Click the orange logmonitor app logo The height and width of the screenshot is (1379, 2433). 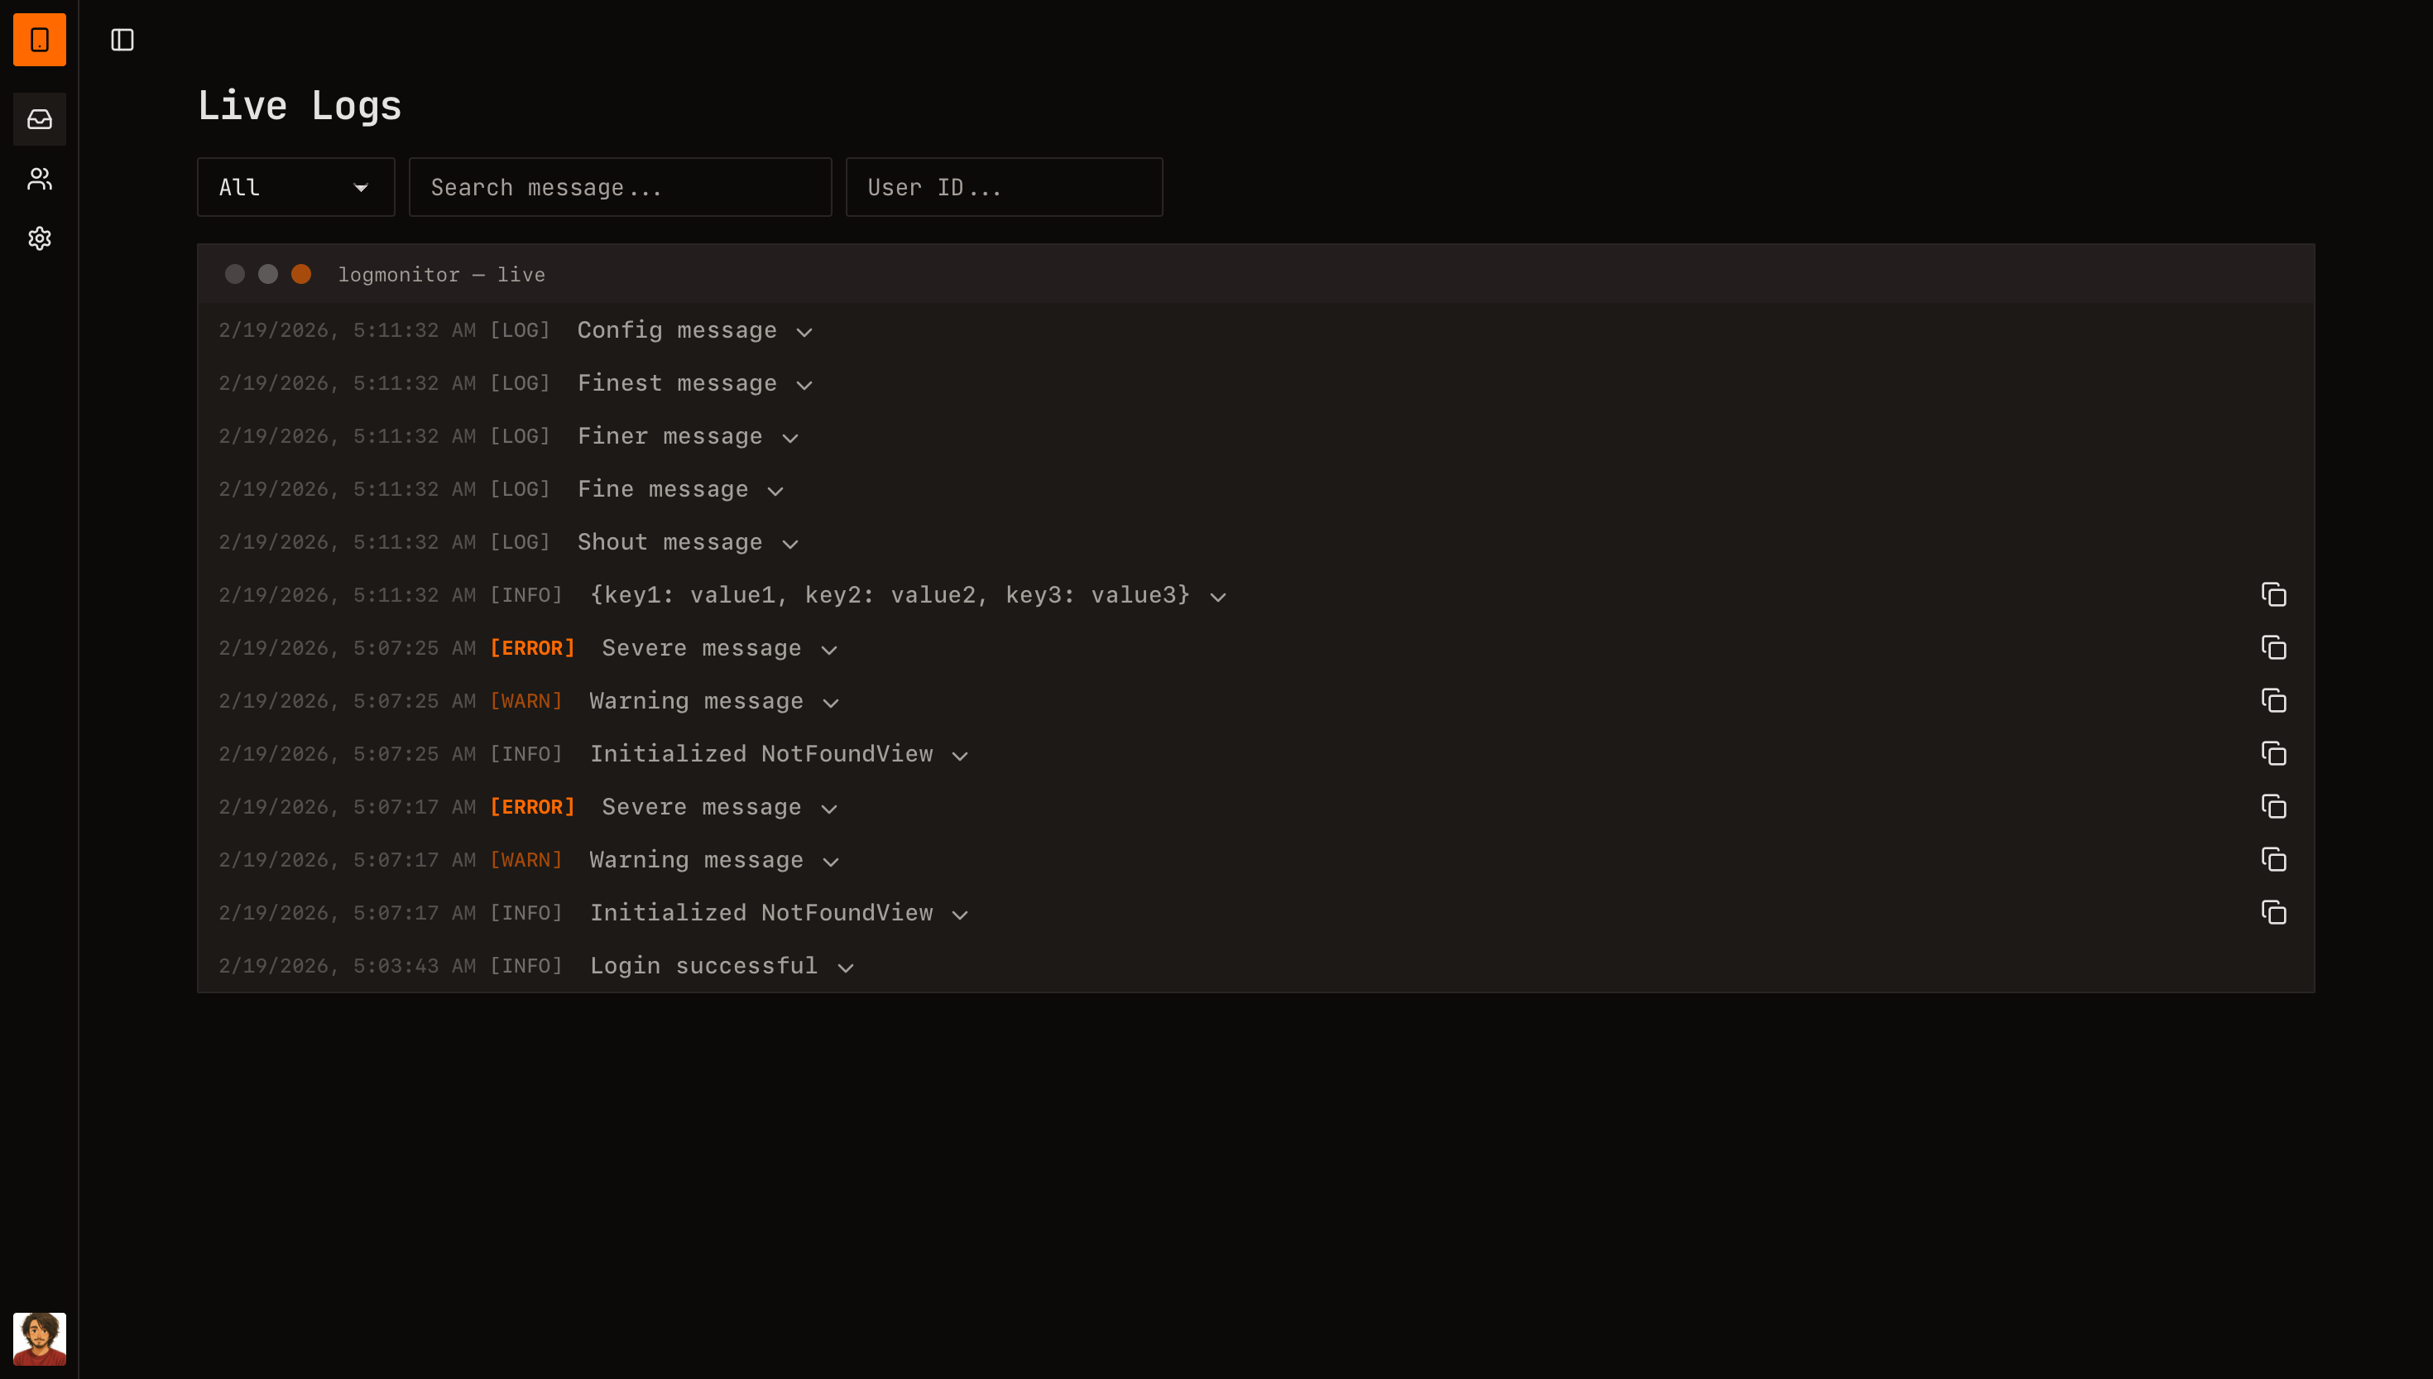[39, 40]
